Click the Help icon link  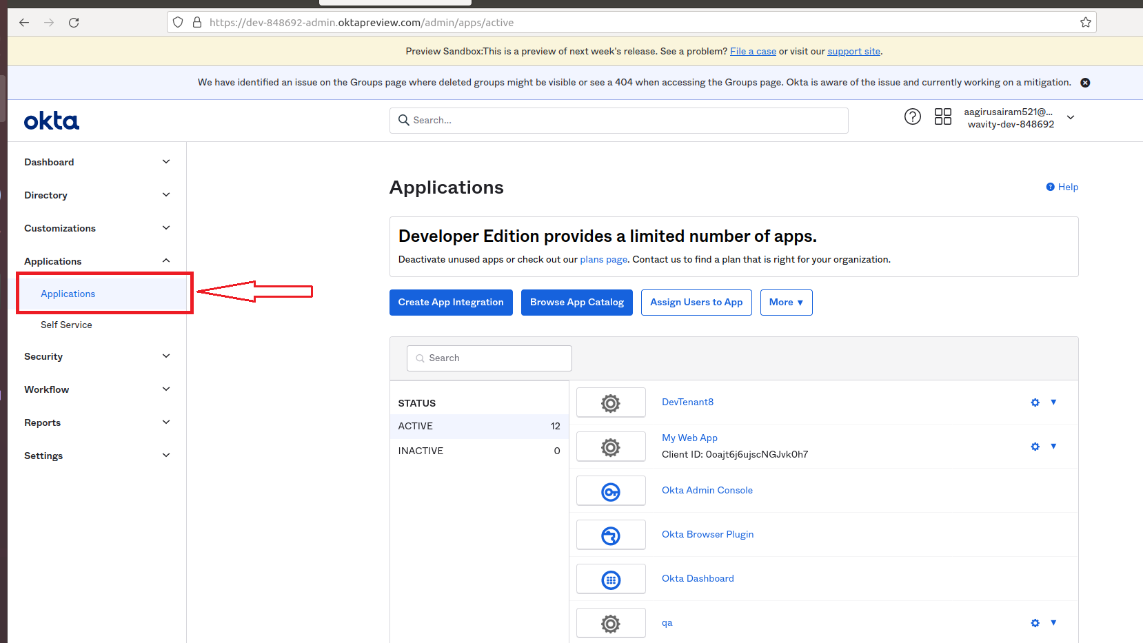1062,187
